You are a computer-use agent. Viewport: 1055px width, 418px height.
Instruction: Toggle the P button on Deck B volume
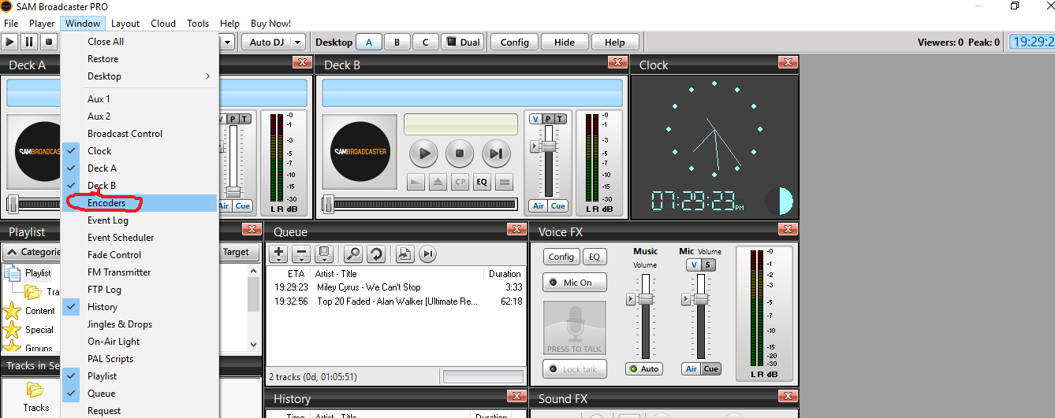click(548, 119)
